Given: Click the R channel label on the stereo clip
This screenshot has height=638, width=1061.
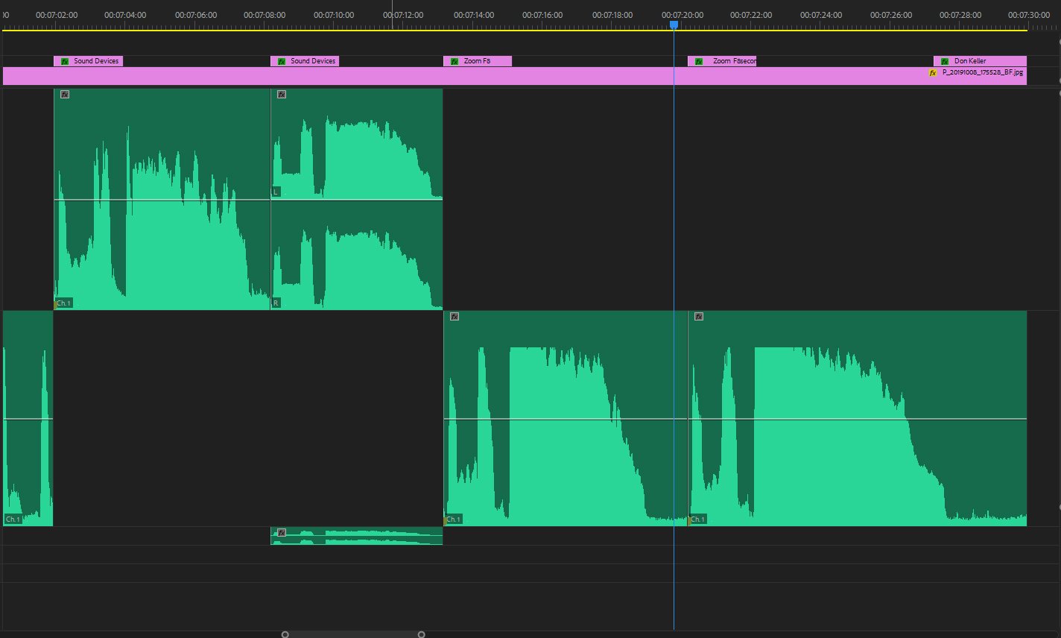Looking at the screenshot, I should click(276, 303).
